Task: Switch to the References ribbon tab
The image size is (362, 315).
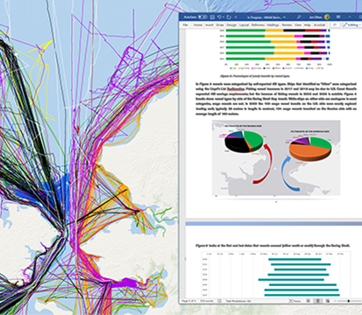Action: click(x=258, y=25)
